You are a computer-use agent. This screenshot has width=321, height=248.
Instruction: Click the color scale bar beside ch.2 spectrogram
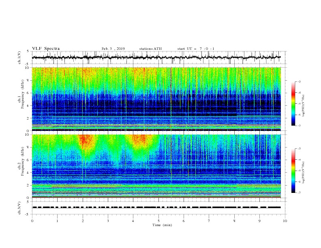293,171
